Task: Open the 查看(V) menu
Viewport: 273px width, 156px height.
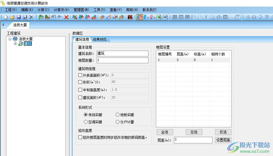Action: [x=116, y=10]
